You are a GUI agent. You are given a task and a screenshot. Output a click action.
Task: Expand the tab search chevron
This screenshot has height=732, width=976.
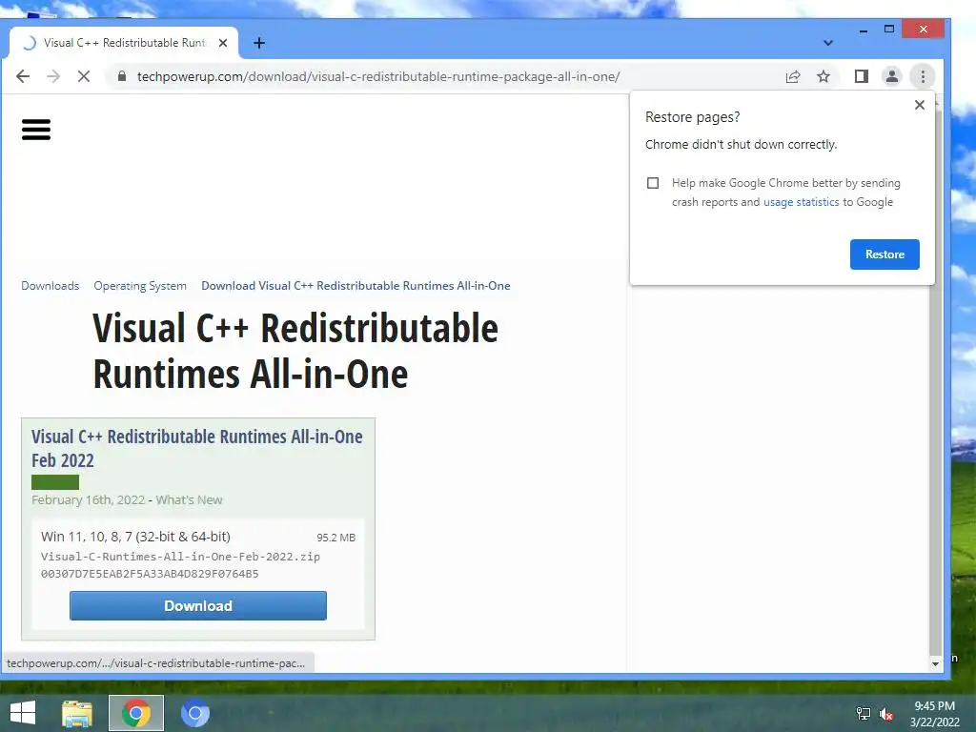[x=828, y=43]
